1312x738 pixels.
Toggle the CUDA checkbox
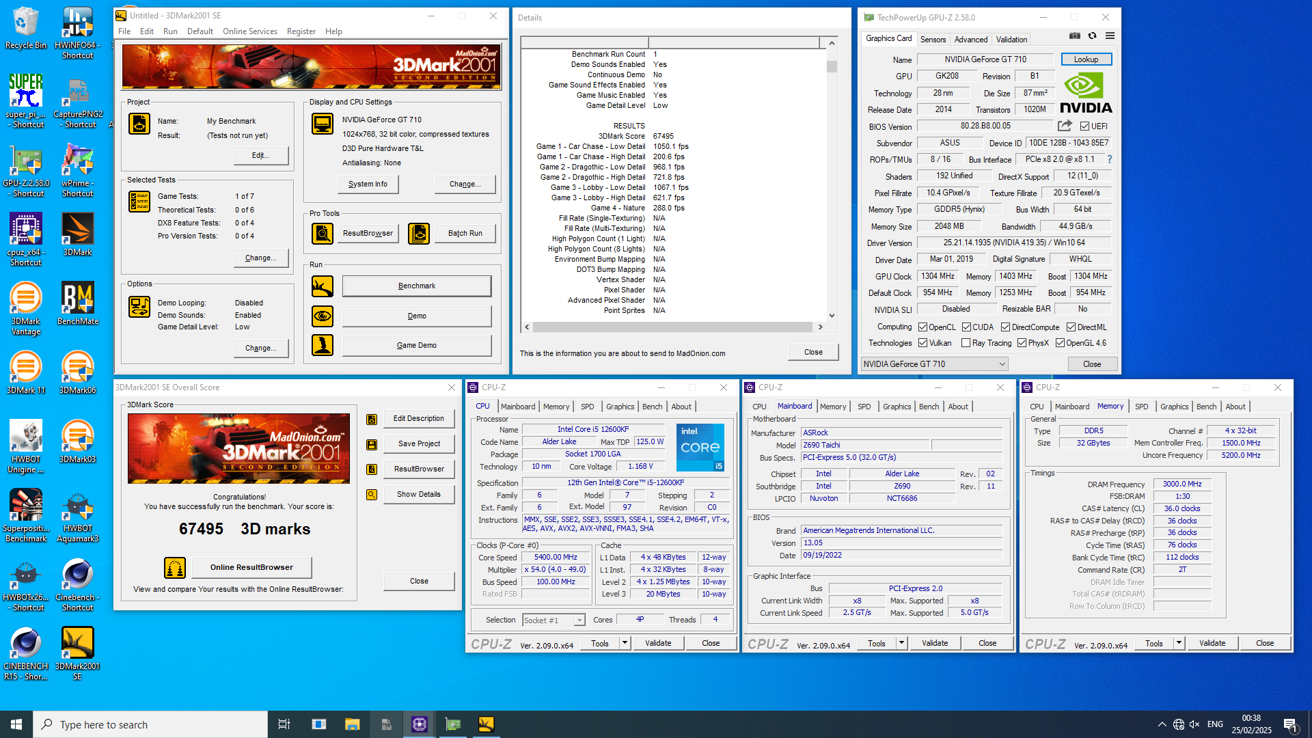tap(966, 327)
